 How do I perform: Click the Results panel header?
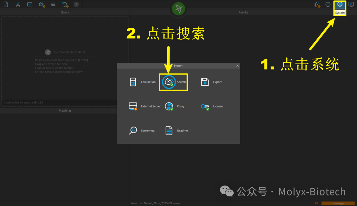(243, 12)
